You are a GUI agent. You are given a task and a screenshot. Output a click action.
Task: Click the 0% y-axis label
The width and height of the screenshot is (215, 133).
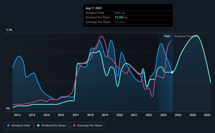tap(8, 108)
